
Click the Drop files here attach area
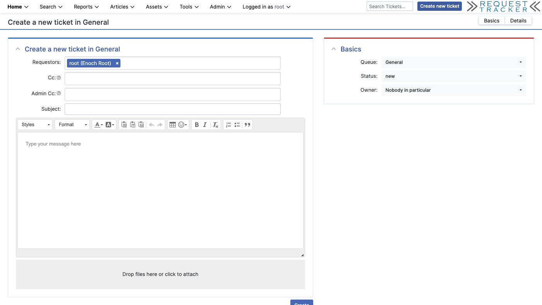[x=160, y=274]
